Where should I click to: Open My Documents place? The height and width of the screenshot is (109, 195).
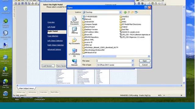tap(74, 41)
